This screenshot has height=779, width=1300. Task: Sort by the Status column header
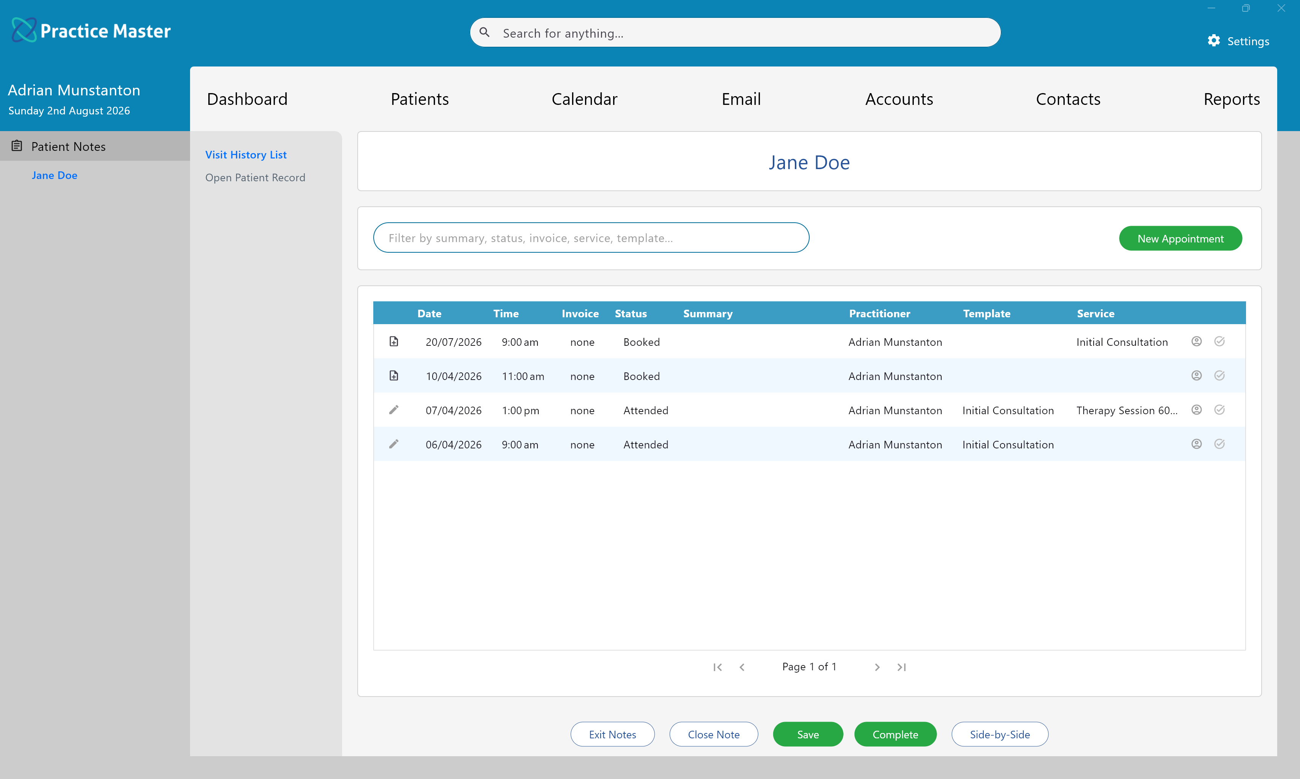tap(631, 313)
